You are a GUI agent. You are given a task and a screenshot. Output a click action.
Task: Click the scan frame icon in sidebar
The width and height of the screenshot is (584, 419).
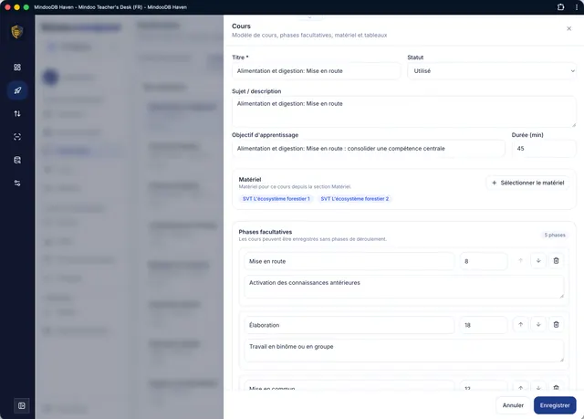pos(17,137)
